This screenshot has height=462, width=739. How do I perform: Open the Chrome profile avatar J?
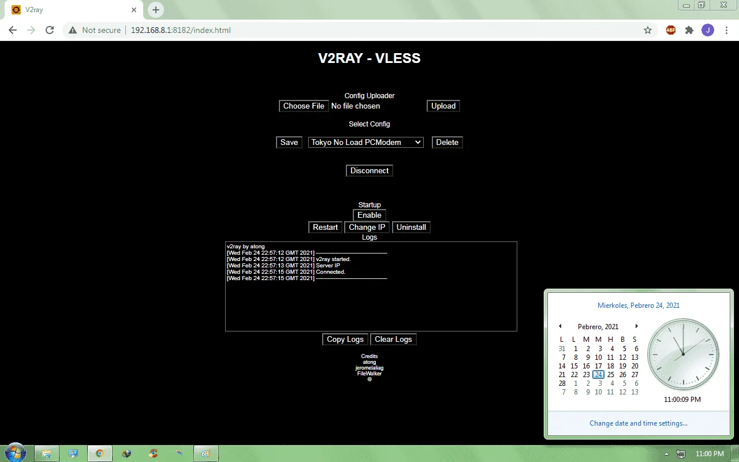click(708, 30)
